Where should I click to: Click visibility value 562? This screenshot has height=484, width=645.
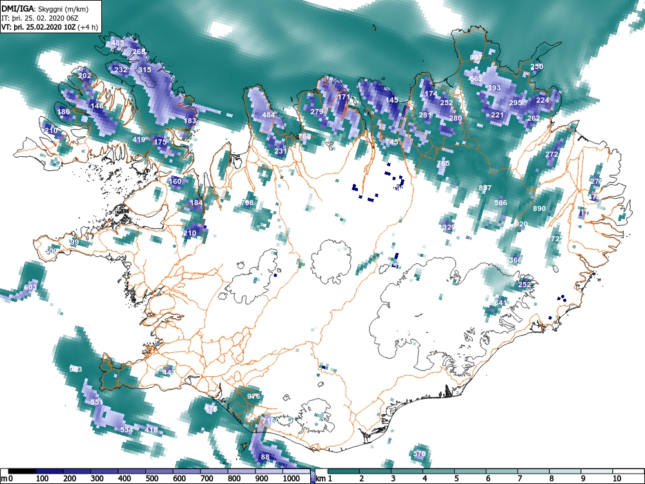click(476, 79)
